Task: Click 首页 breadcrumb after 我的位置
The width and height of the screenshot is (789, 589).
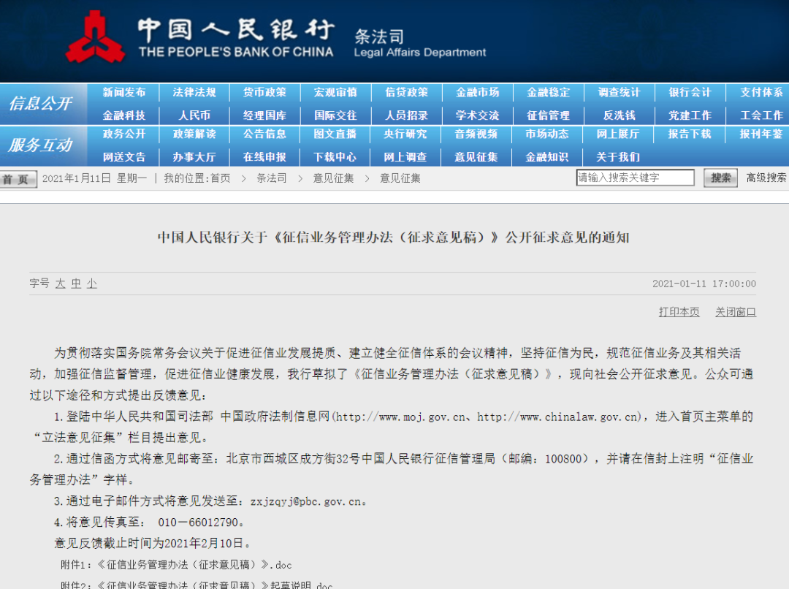Action: (221, 178)
